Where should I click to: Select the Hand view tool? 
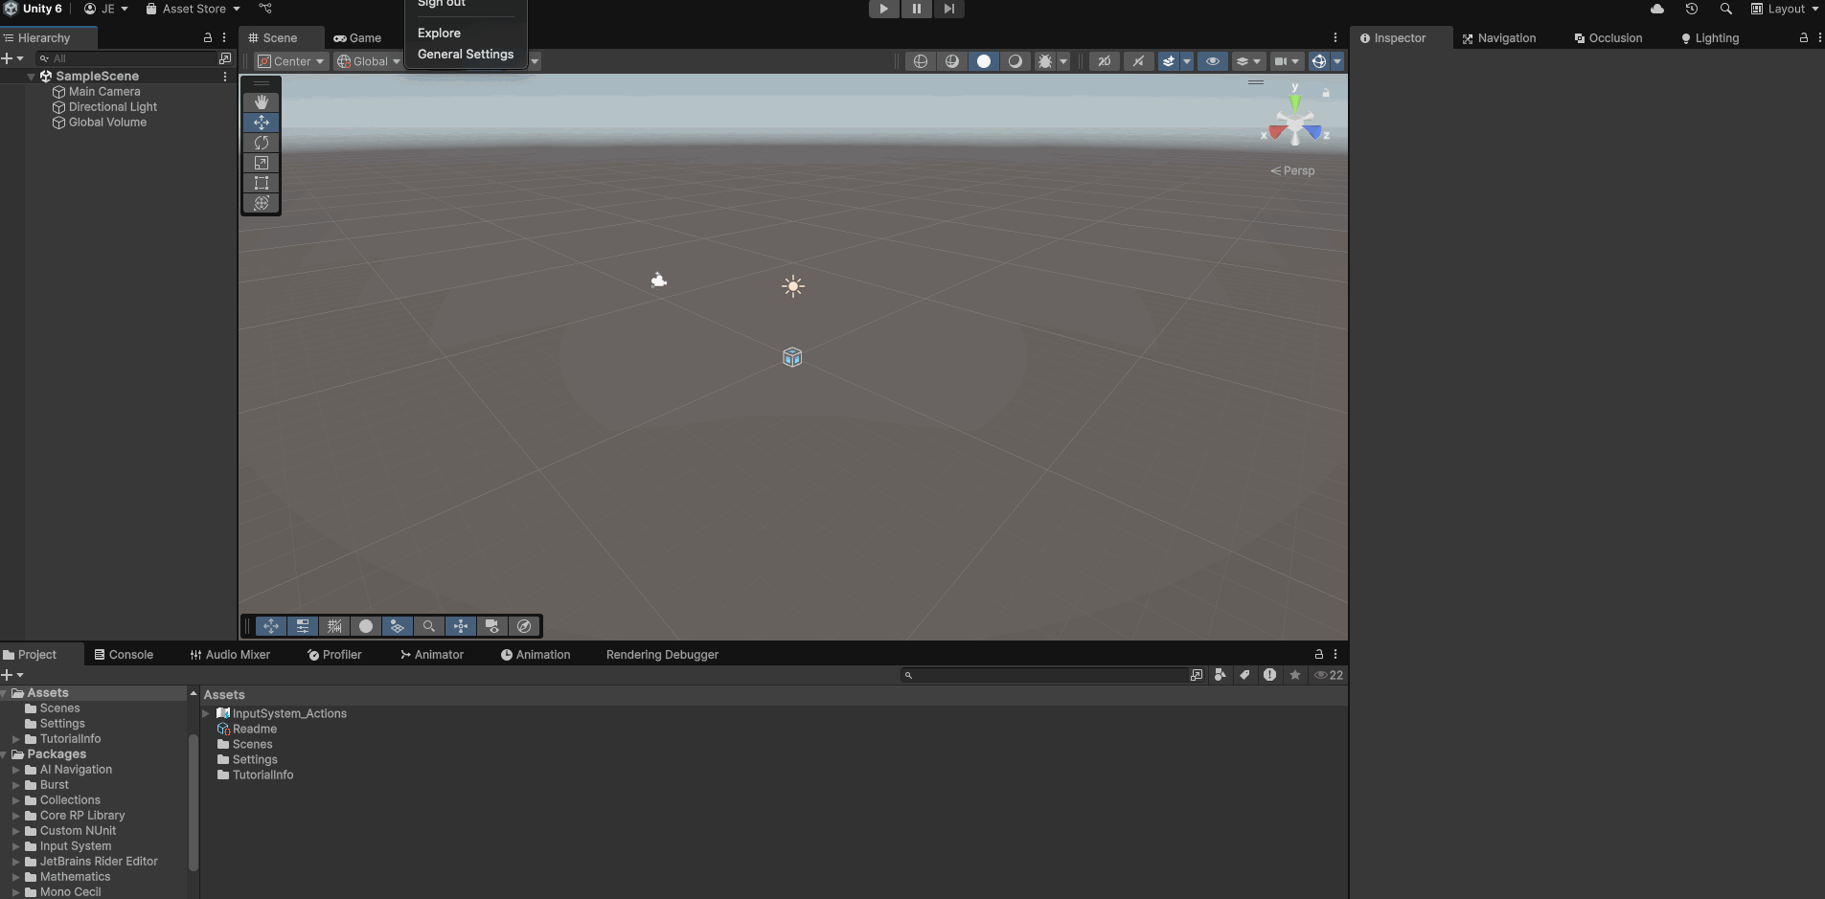262,101
